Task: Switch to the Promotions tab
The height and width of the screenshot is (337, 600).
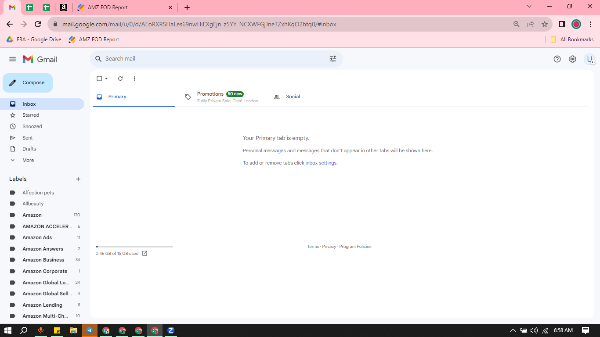Action: tap(223, 97)
